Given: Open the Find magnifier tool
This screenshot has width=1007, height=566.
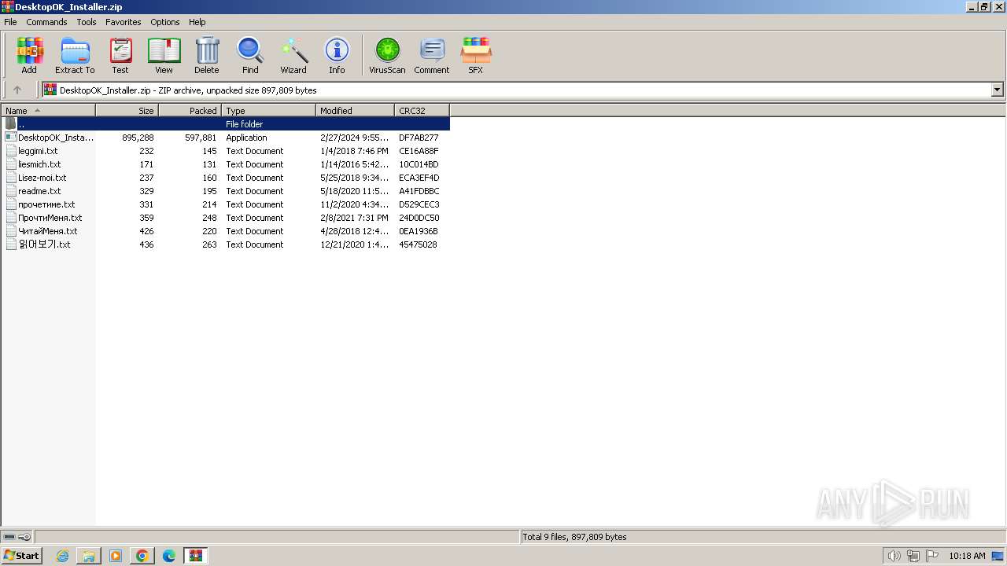Looking at the screenshot, I should click(x=250, y=56).
